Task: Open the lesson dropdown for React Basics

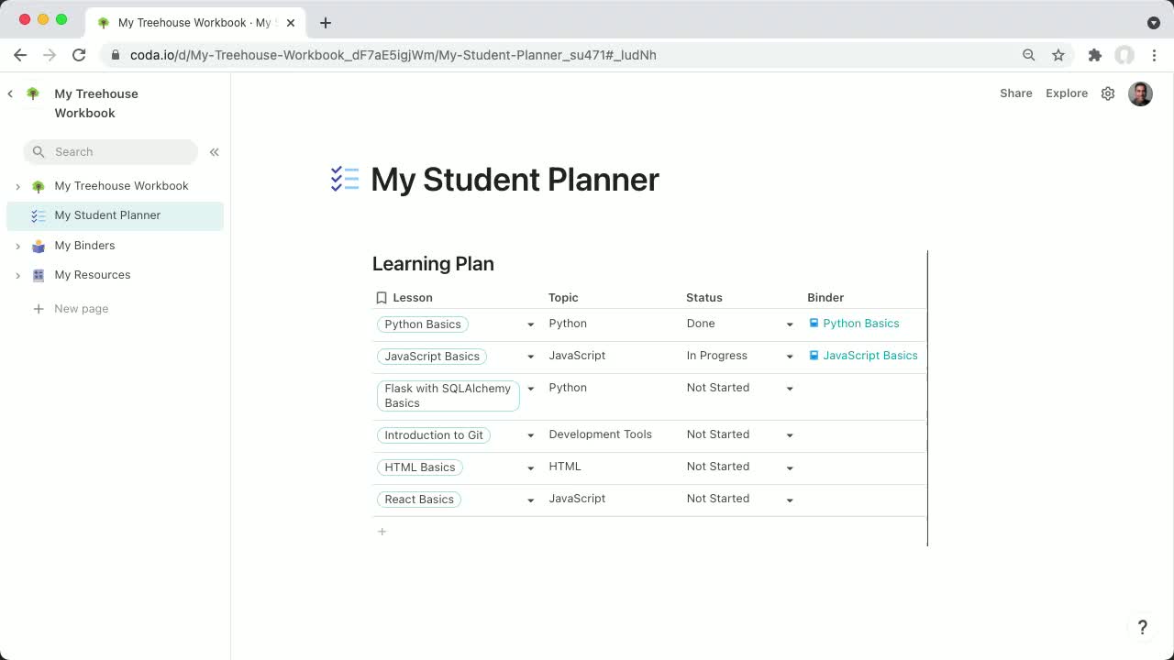Action: 530,500
